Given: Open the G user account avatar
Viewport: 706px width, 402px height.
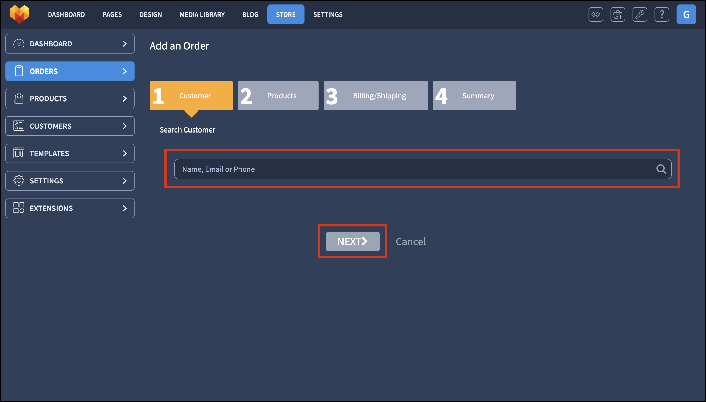Looking at the screenshot, I should point(686,14).
